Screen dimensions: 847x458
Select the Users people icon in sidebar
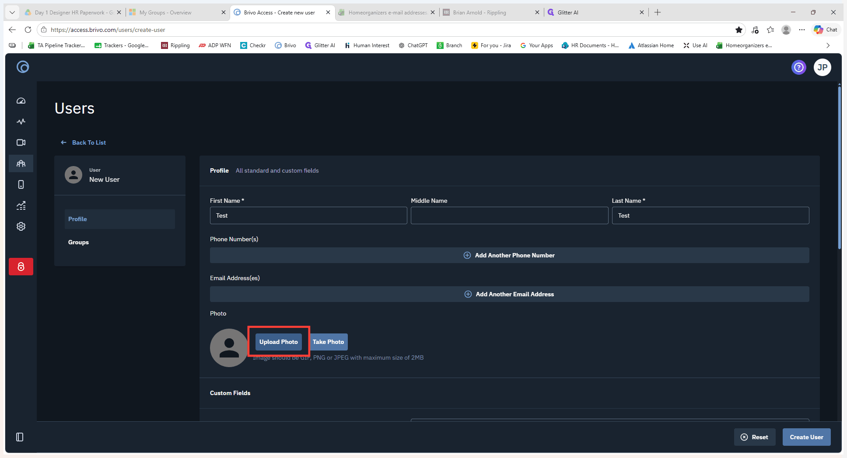21,163
